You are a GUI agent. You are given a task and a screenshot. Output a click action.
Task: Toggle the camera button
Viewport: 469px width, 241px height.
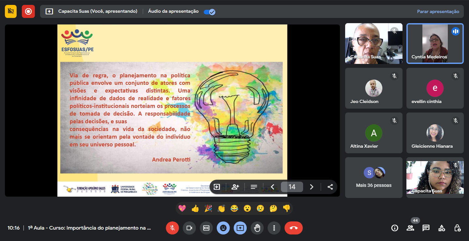coord(189,228)
